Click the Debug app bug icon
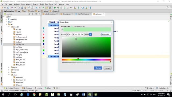This screenshot has width=172, height=97. tap(58, 8)
